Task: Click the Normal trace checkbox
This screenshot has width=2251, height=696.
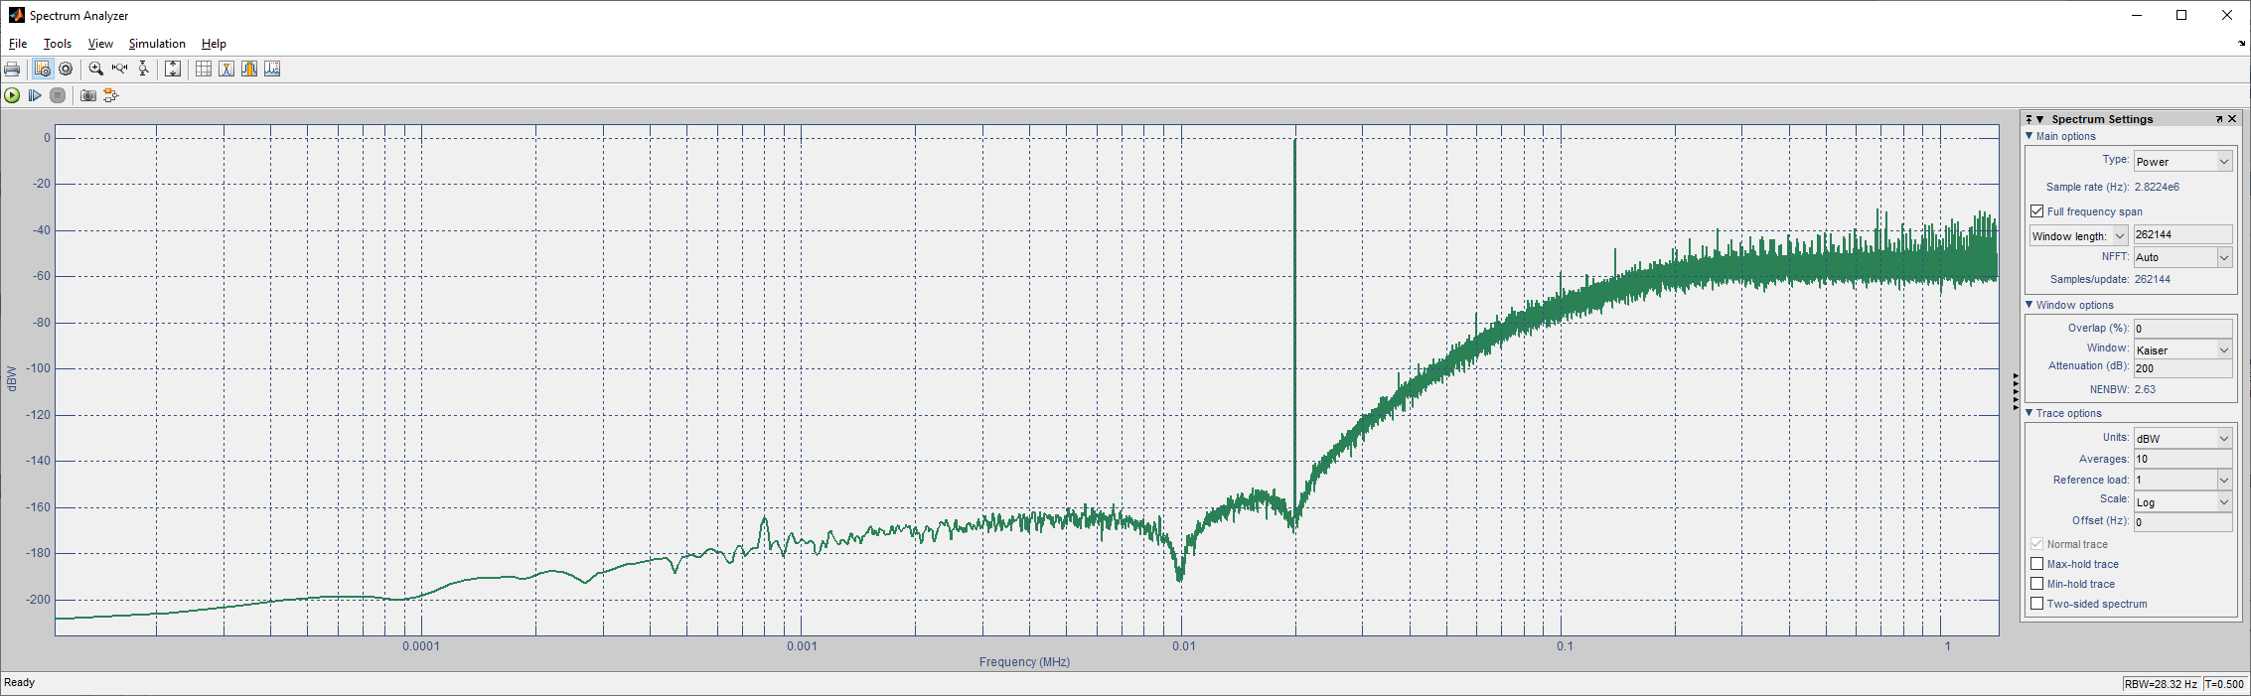Action: 2037,544
